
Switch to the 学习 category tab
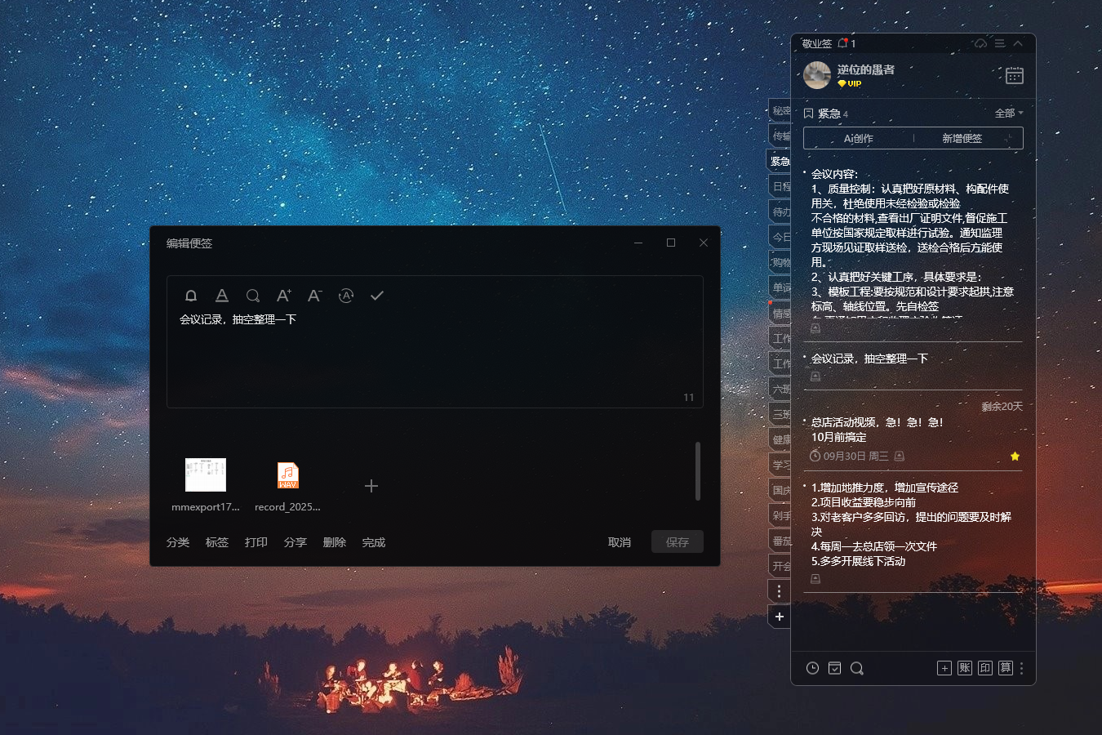tap(780, 465)
